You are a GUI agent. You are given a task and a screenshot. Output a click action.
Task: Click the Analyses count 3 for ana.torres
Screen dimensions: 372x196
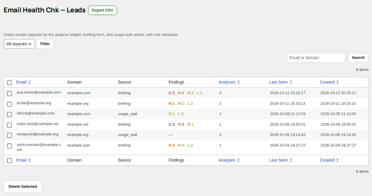click(220, 93)
